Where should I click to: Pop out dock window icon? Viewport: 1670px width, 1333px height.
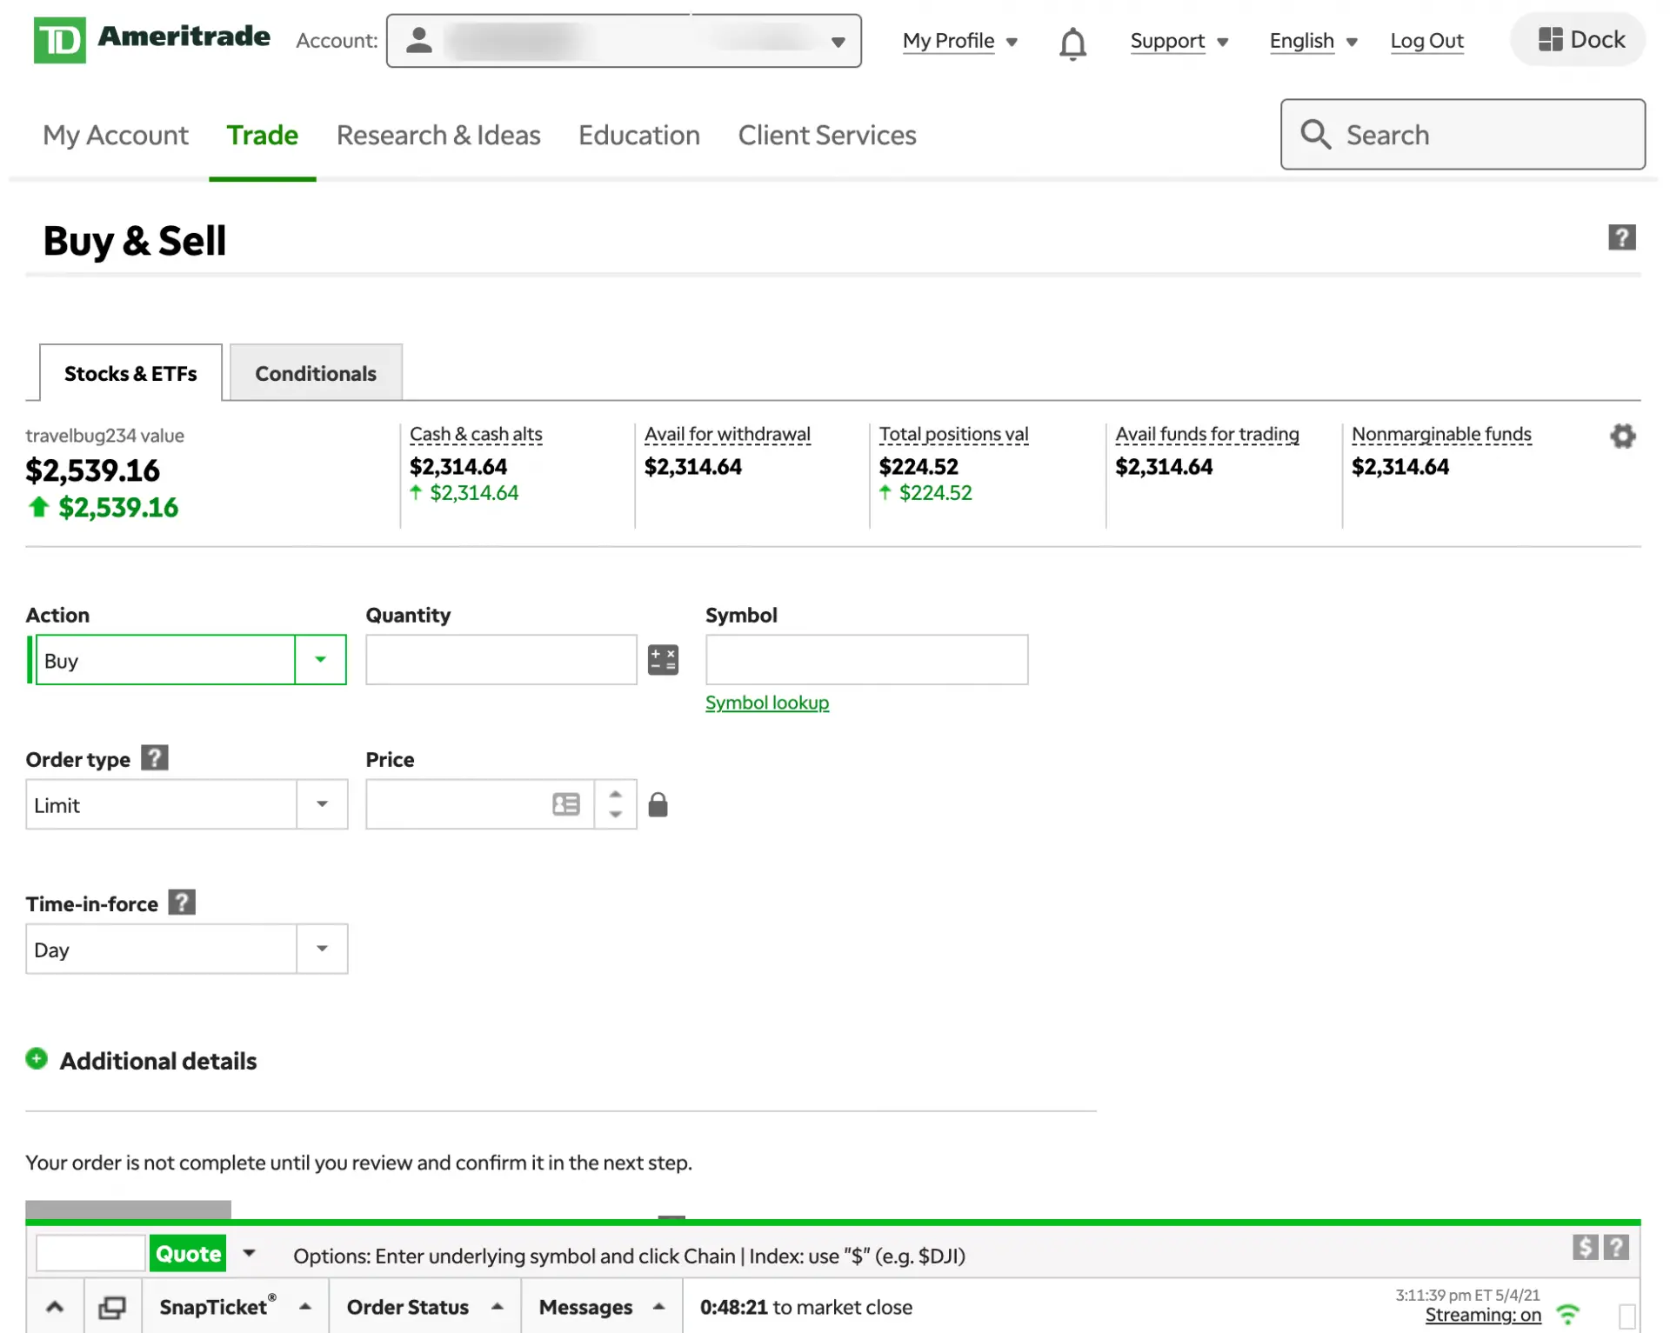pos(112,1306)
